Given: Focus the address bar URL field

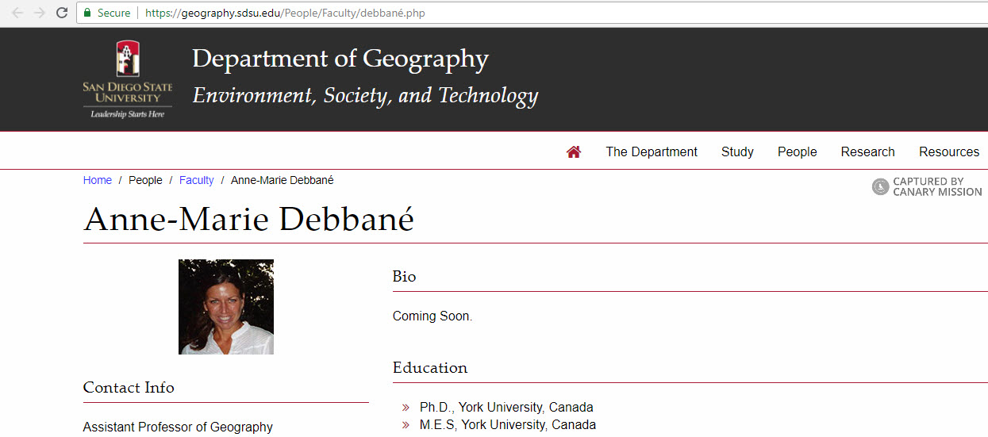Looking at the screenshot, I should coord(476,13).
